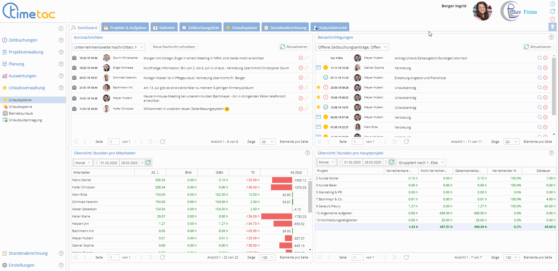Collapse the left sidebar with arrow icon
Viewport: 559px width, 271px height.
(x=61, y=28)
